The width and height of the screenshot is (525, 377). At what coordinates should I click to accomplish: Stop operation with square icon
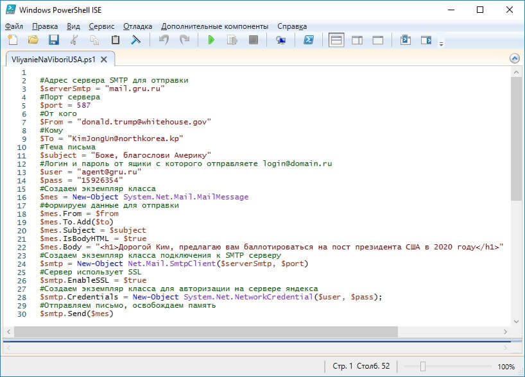(x=254, y=40)
